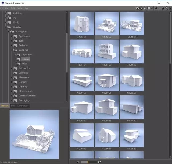Switch to the Languages tab
This screenshot has width=172, height=164.
point(23,106)
